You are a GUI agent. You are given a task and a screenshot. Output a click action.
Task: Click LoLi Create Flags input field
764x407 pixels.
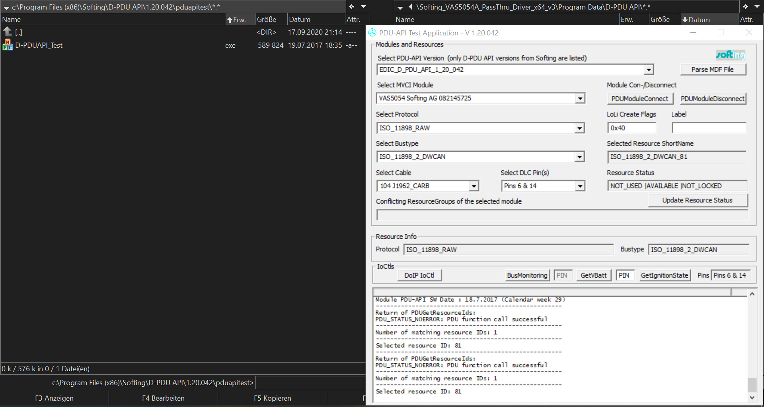pyautogui.click(x=632, y=128)
